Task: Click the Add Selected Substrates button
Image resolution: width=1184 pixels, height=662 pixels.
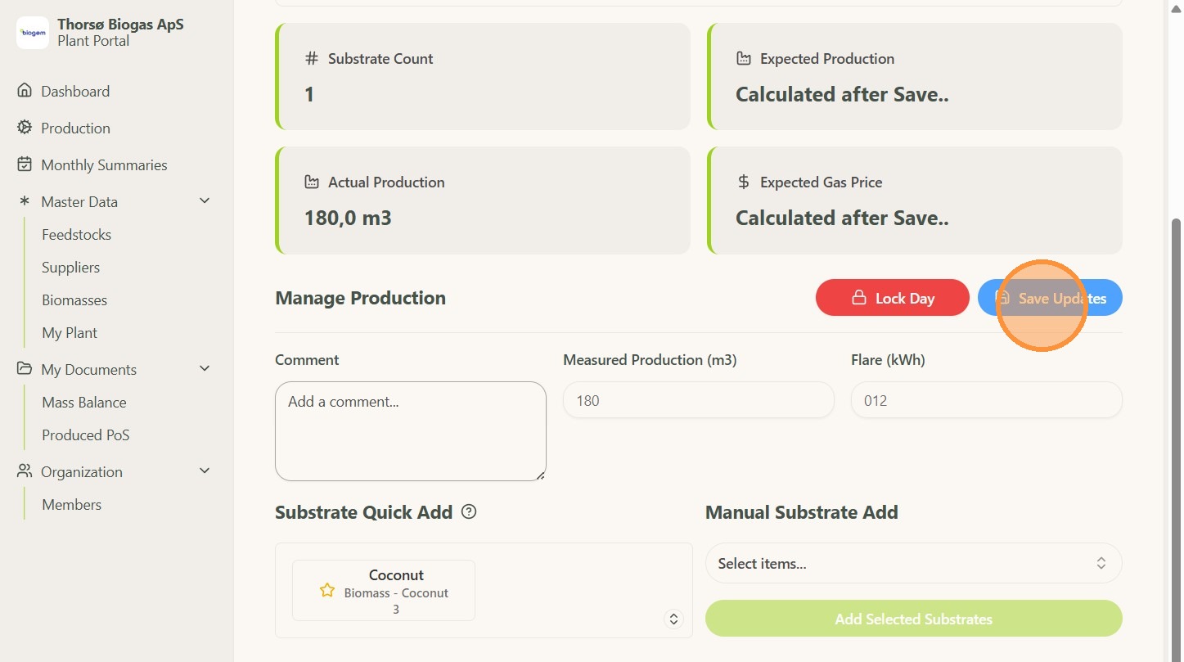Action: click(x=913, y=619)
